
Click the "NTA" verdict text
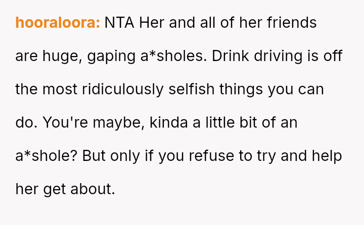120,23
